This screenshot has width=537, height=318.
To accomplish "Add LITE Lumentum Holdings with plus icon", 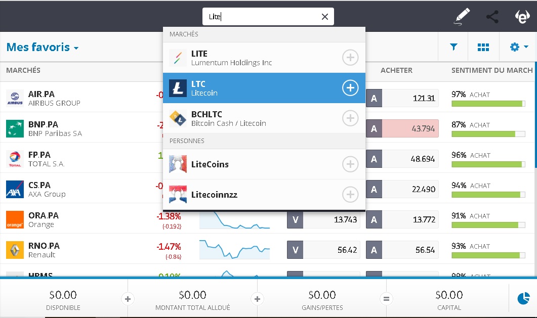I will click(x=350, y=58).
